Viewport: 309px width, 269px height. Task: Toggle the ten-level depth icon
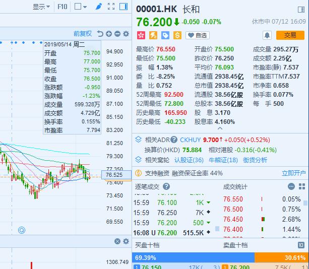[x=301, y=245]
